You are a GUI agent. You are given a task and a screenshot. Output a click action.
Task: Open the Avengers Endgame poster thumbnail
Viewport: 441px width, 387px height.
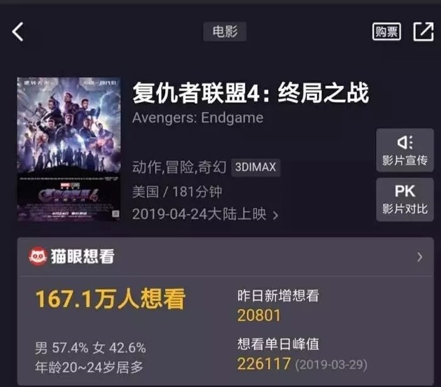(x=69, y=149)
